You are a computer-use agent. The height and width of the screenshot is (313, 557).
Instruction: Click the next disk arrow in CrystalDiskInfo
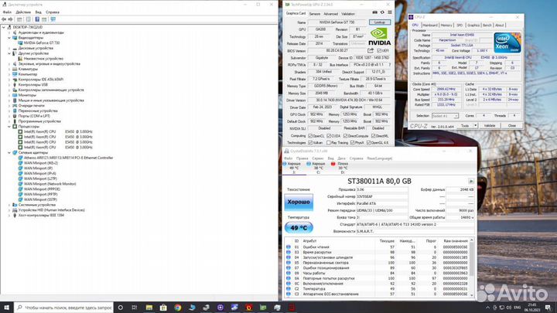[471, 182]
